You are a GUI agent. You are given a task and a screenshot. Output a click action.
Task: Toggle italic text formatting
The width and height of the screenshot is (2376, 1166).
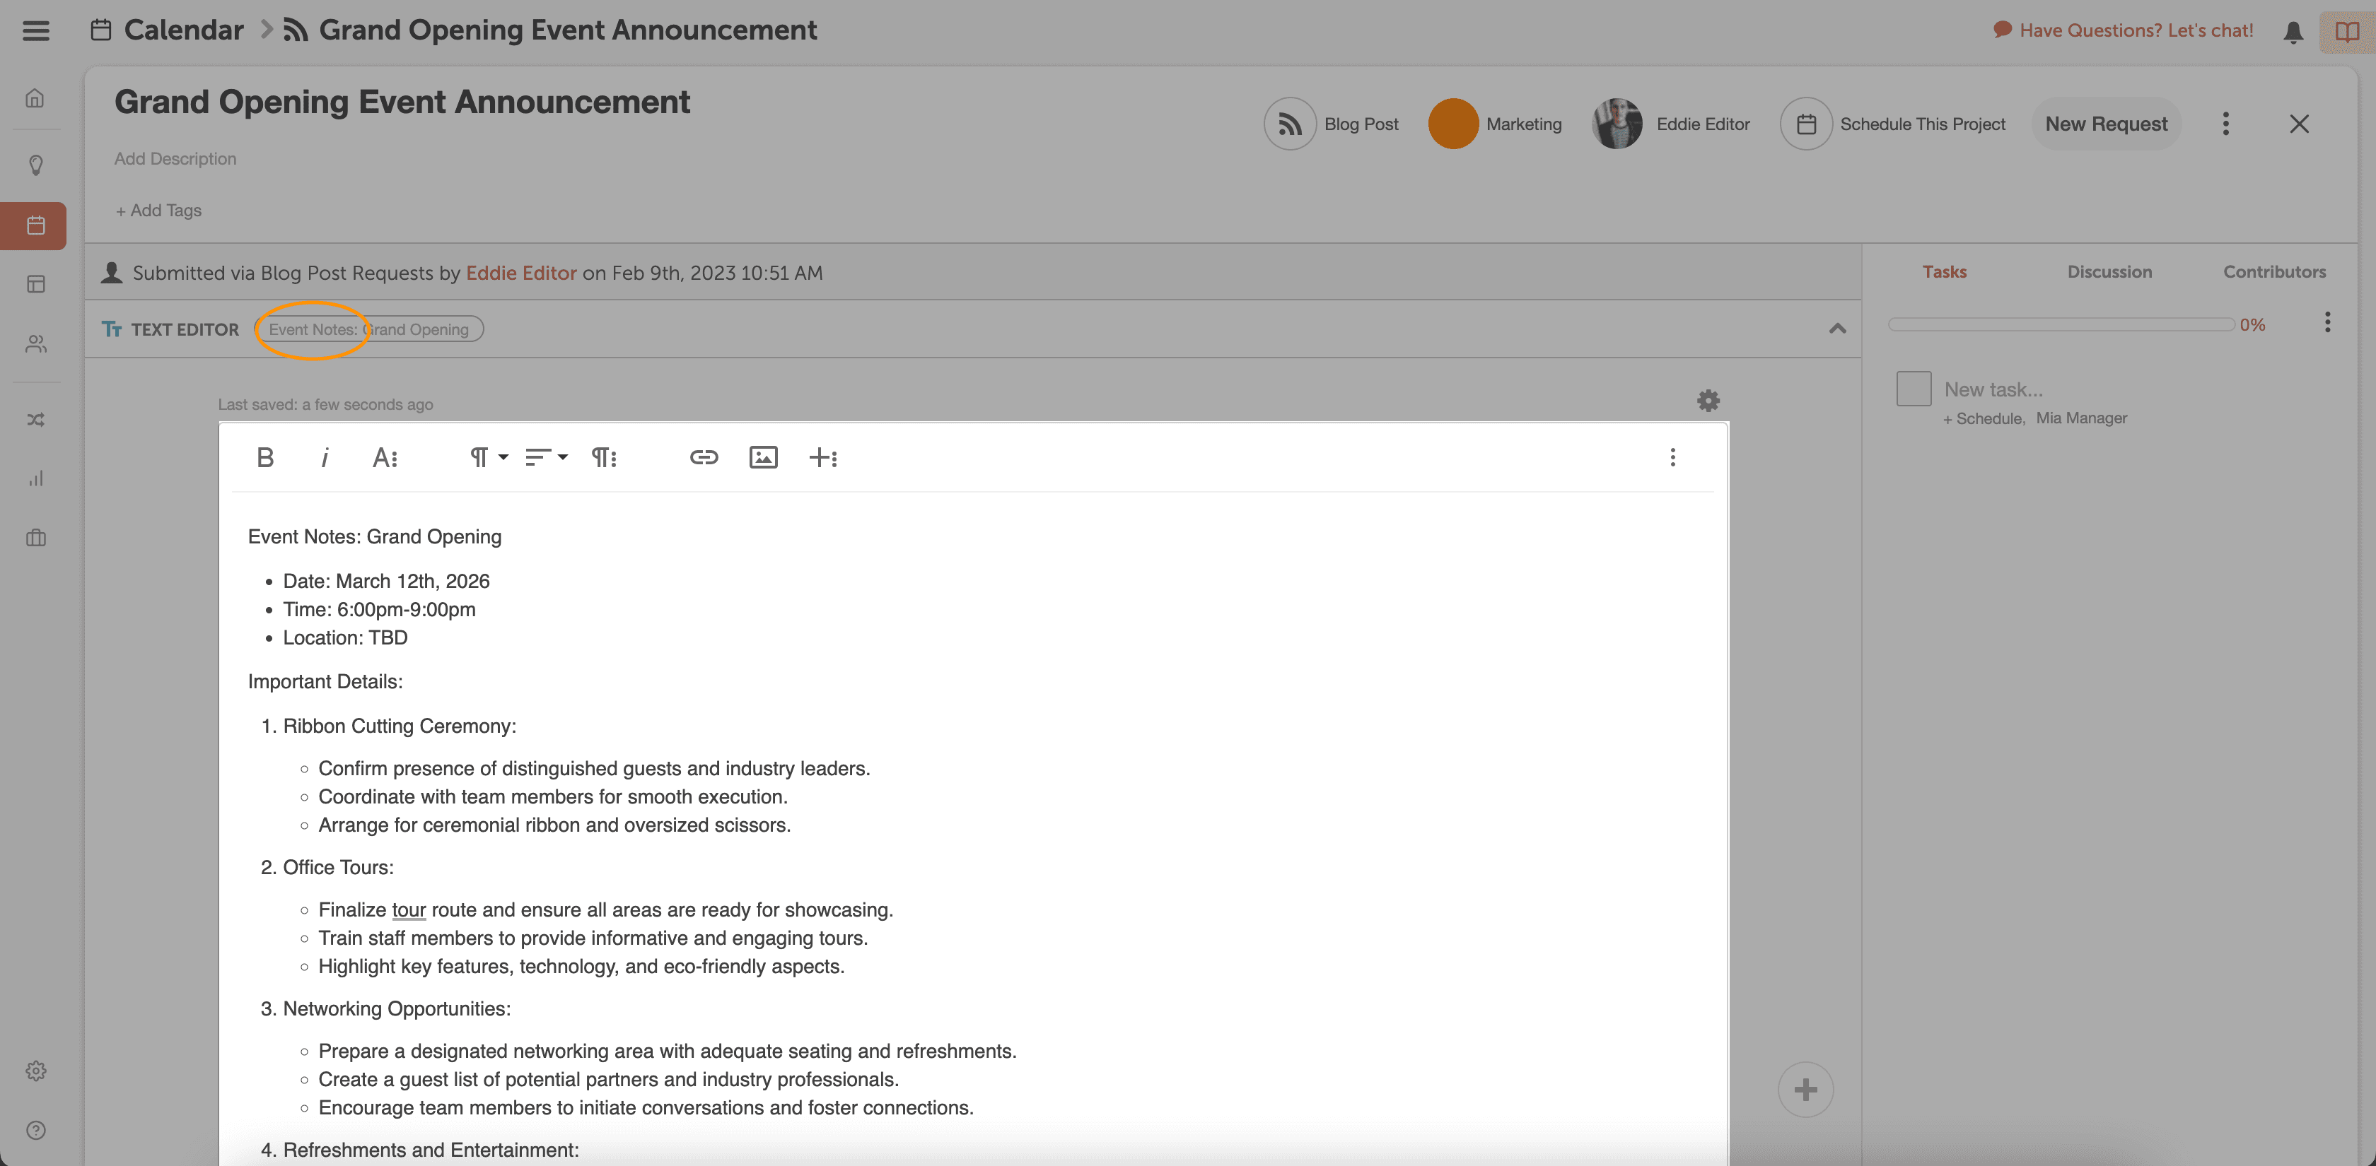(x=325, y=457)
